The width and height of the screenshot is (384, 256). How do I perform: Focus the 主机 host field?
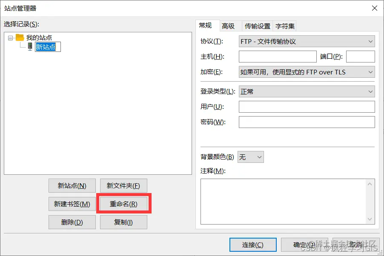278,57
